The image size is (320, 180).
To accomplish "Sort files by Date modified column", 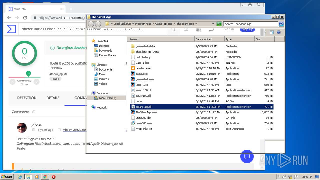I will coord(209,39).
